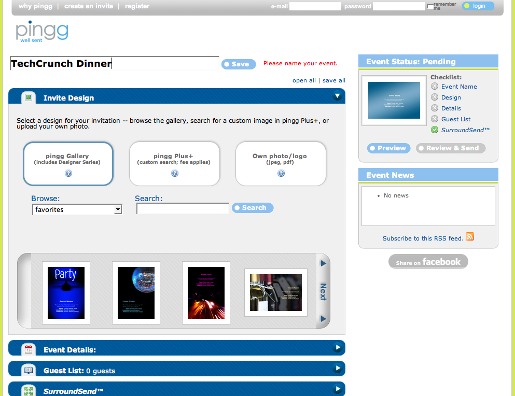Click the Preview button

(x=389, y=148)
